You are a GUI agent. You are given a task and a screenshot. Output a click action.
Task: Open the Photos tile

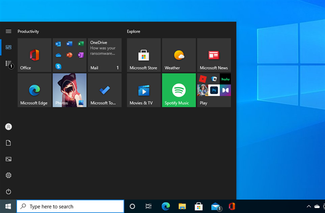click(x=69, y=90)
